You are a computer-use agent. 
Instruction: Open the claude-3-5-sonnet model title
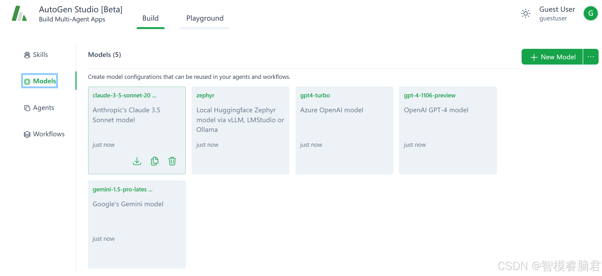124,95
